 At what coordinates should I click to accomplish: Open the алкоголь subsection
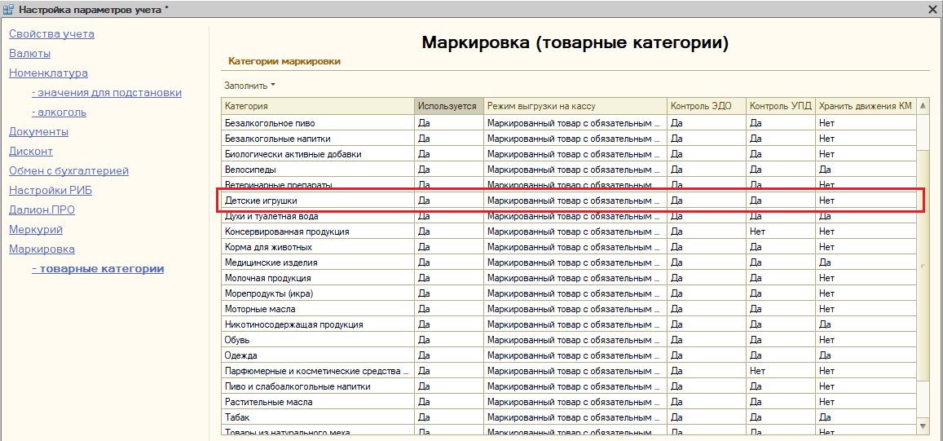coord(59,112)
